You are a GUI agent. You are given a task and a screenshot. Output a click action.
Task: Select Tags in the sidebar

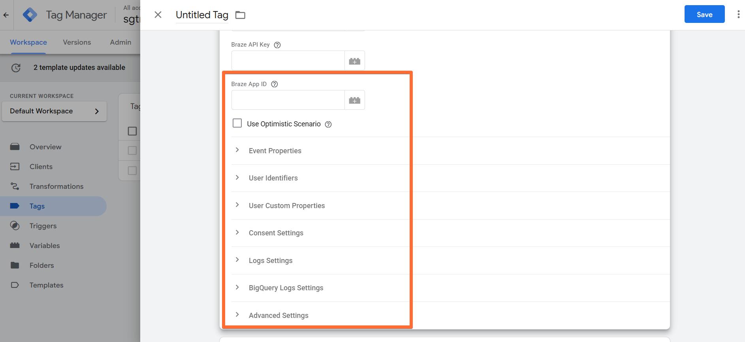pos(53,206)
